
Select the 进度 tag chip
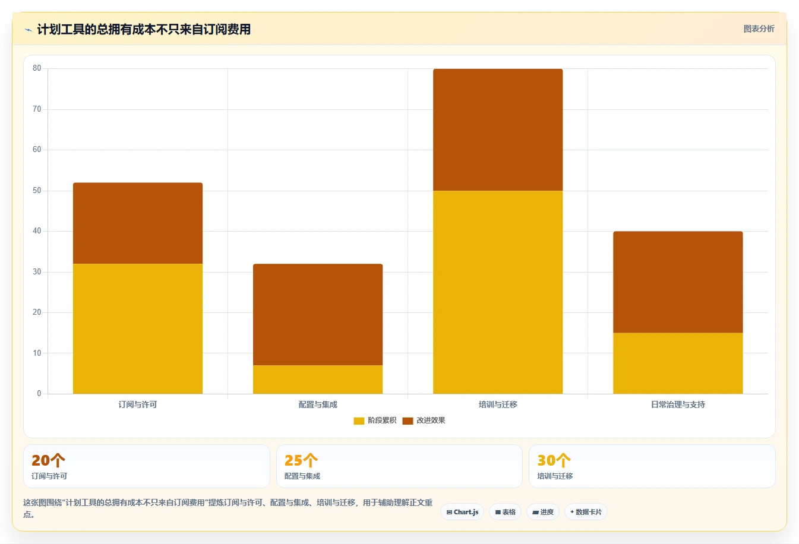tap(543, 512)
